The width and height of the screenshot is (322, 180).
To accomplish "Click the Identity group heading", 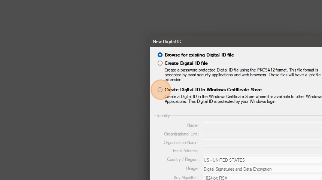I will coord(163,116).
